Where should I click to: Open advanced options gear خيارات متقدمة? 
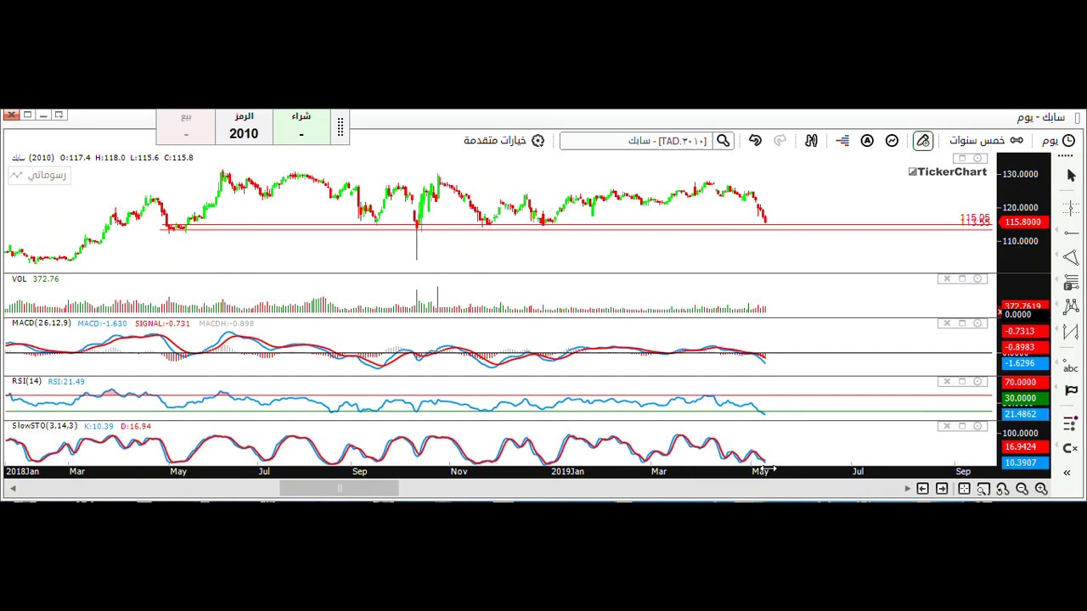504,141
